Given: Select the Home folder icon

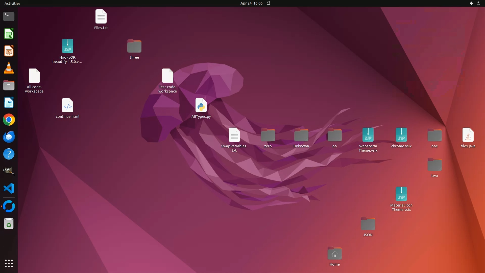Looking at the screenshot, I should point(334,254).
